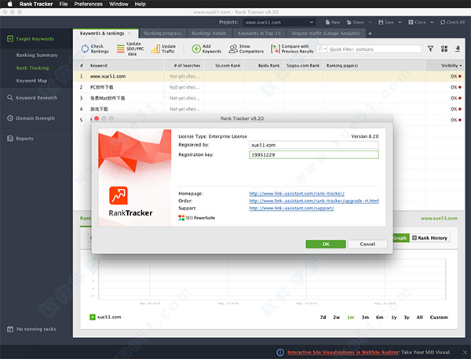Screen dimensions: 471x359
Task: Click the Quick Filter magnifier icon
Action: tap(321, 49)
